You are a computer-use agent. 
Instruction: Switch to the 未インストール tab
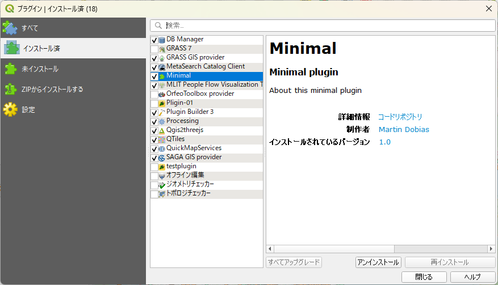[73, 69]
